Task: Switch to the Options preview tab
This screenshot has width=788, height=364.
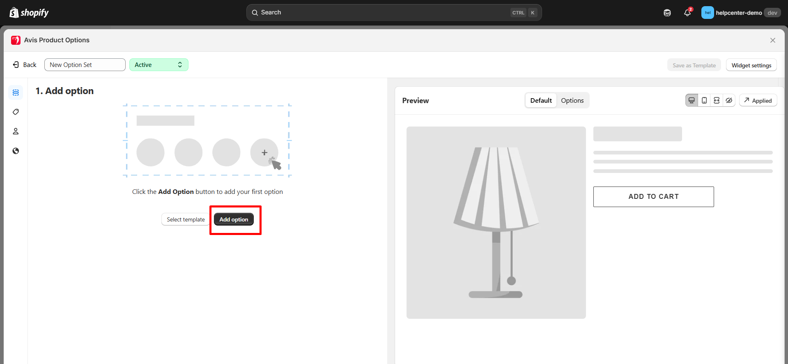Action: tap(572, 101)
